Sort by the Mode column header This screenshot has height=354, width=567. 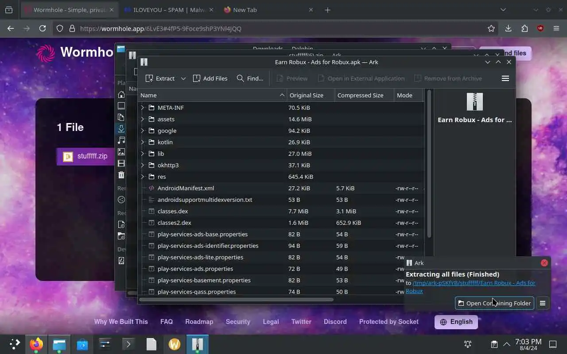[x=408, y=95]
